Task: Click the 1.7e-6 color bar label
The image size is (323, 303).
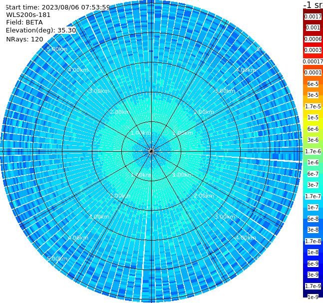Action: point(313,151)
